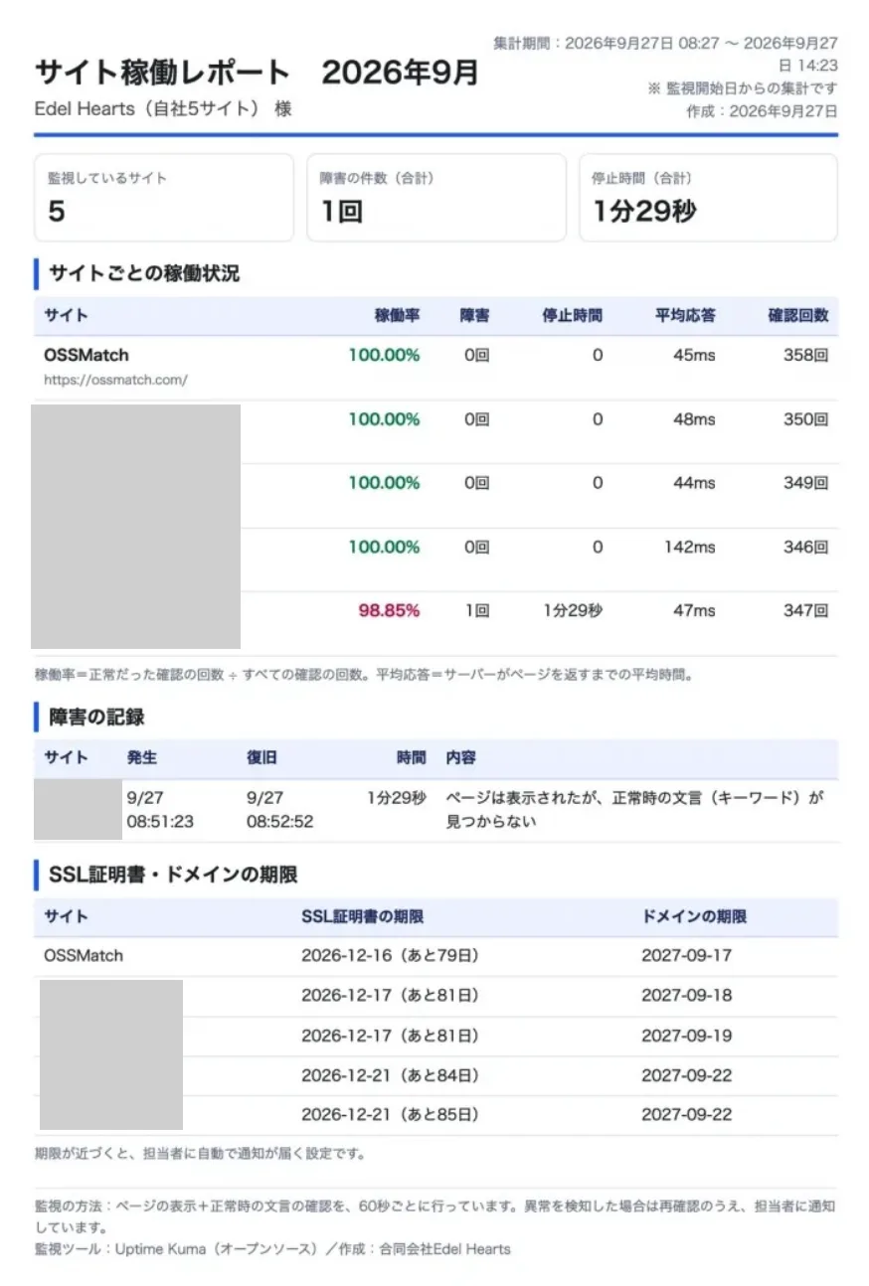Click the 集計期間 date range text
Image resolution: width=869 pixels, height=1286 pixels.
click(665, 54)
